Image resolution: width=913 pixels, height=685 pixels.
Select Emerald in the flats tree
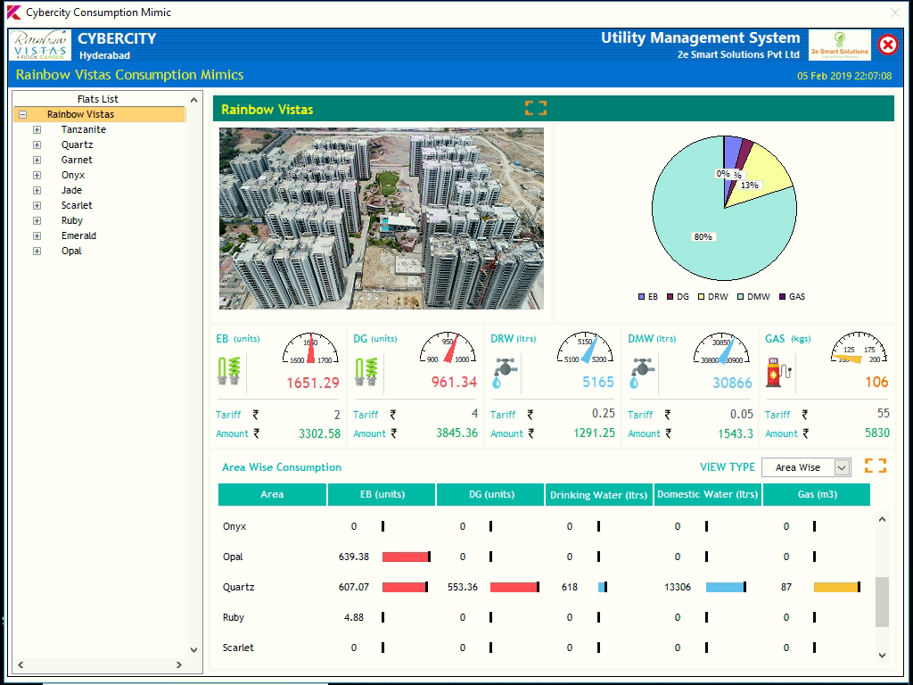click(x=78, y=235)
